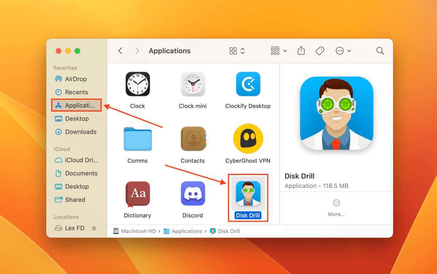Open AirDrop in the sidebar
This screenshot has width=437, height=274.
click(75, 79)
